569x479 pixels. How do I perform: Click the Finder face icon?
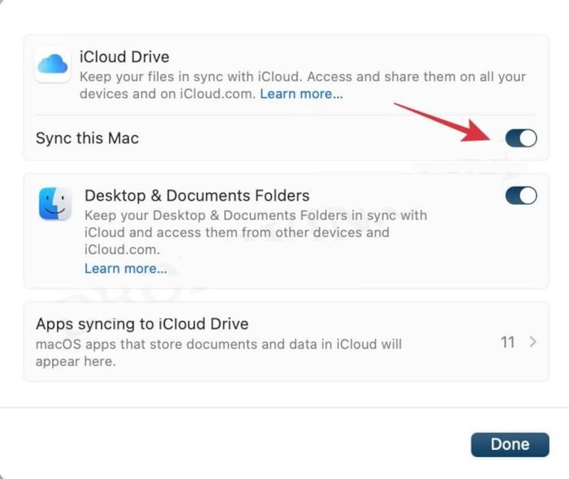coord(55,204)
